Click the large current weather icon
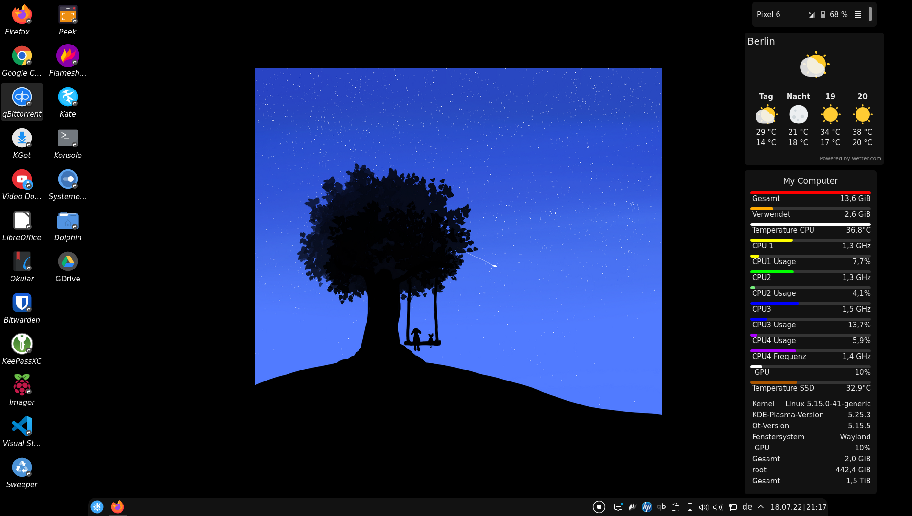Screen dimensions: 912x516 point(814,64)
